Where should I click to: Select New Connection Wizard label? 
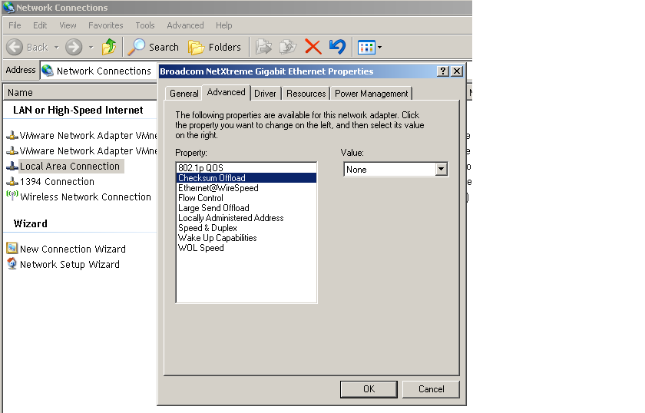pyautogui.click(x=73, y=249)
